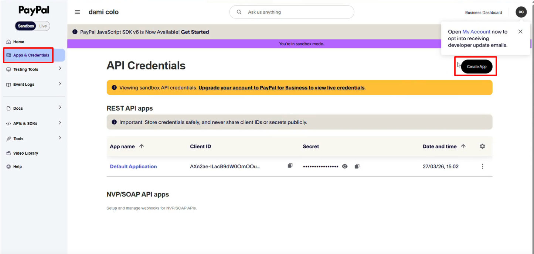This screenshot has height=254, width=534.
Task: Click the date 27/03/26, 15:02
Action: (441, 167)
